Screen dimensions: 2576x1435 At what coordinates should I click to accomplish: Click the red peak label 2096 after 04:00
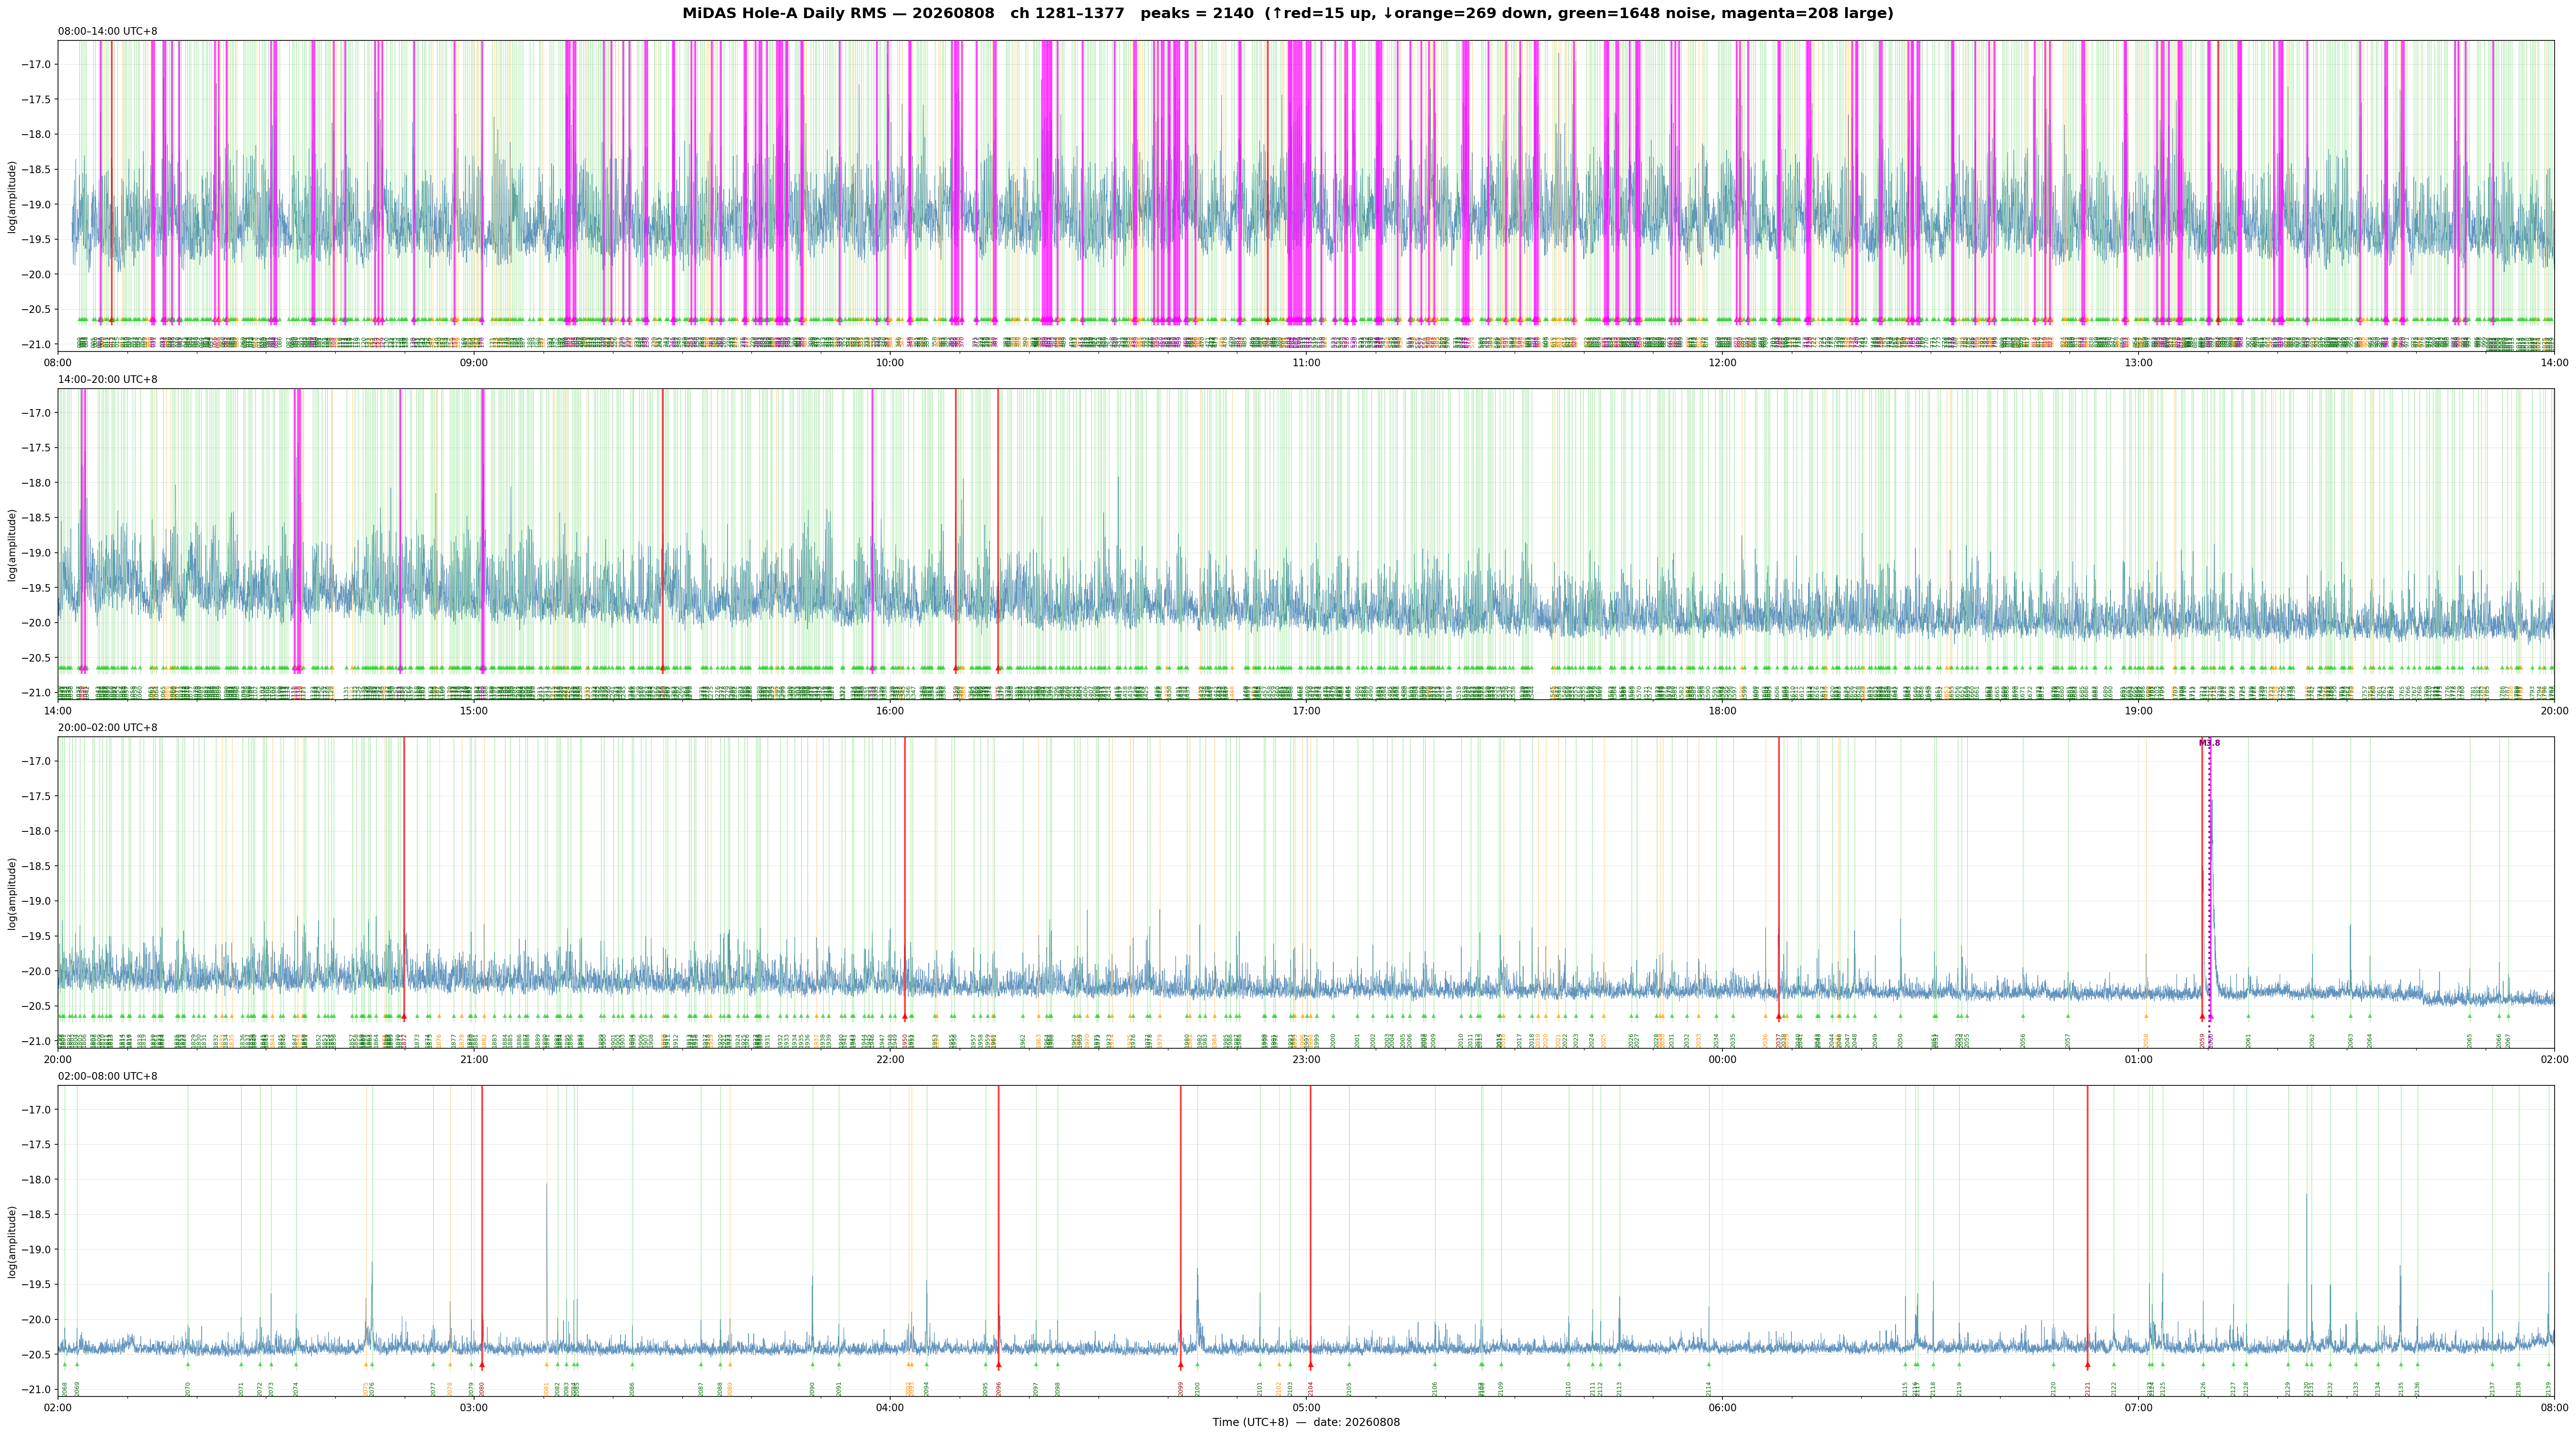(x=999, y=1389)
